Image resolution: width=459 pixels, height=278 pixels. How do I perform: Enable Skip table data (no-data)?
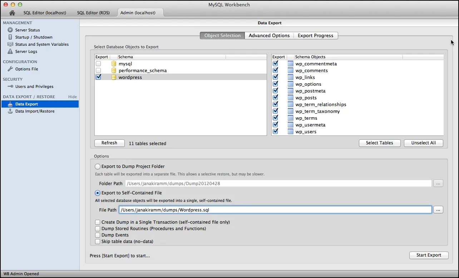click(98, 242)
